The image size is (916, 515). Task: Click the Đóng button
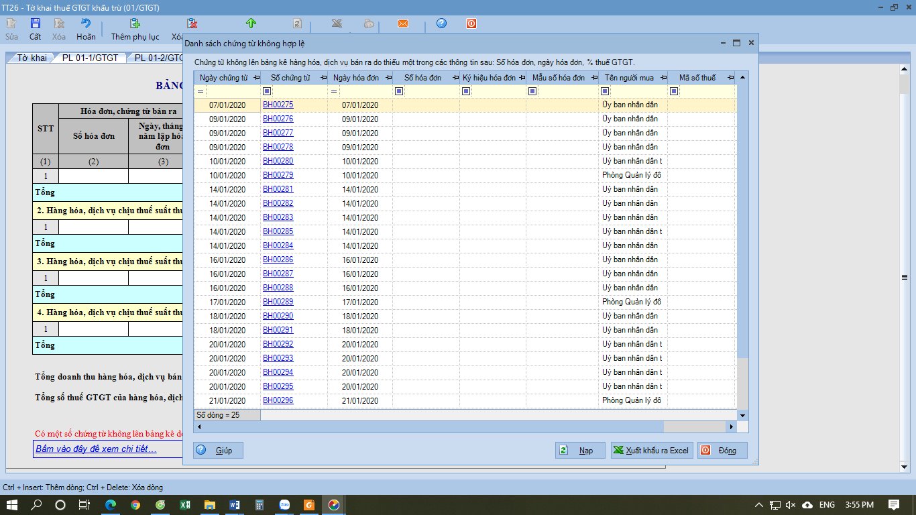click(x=722, y=451)
